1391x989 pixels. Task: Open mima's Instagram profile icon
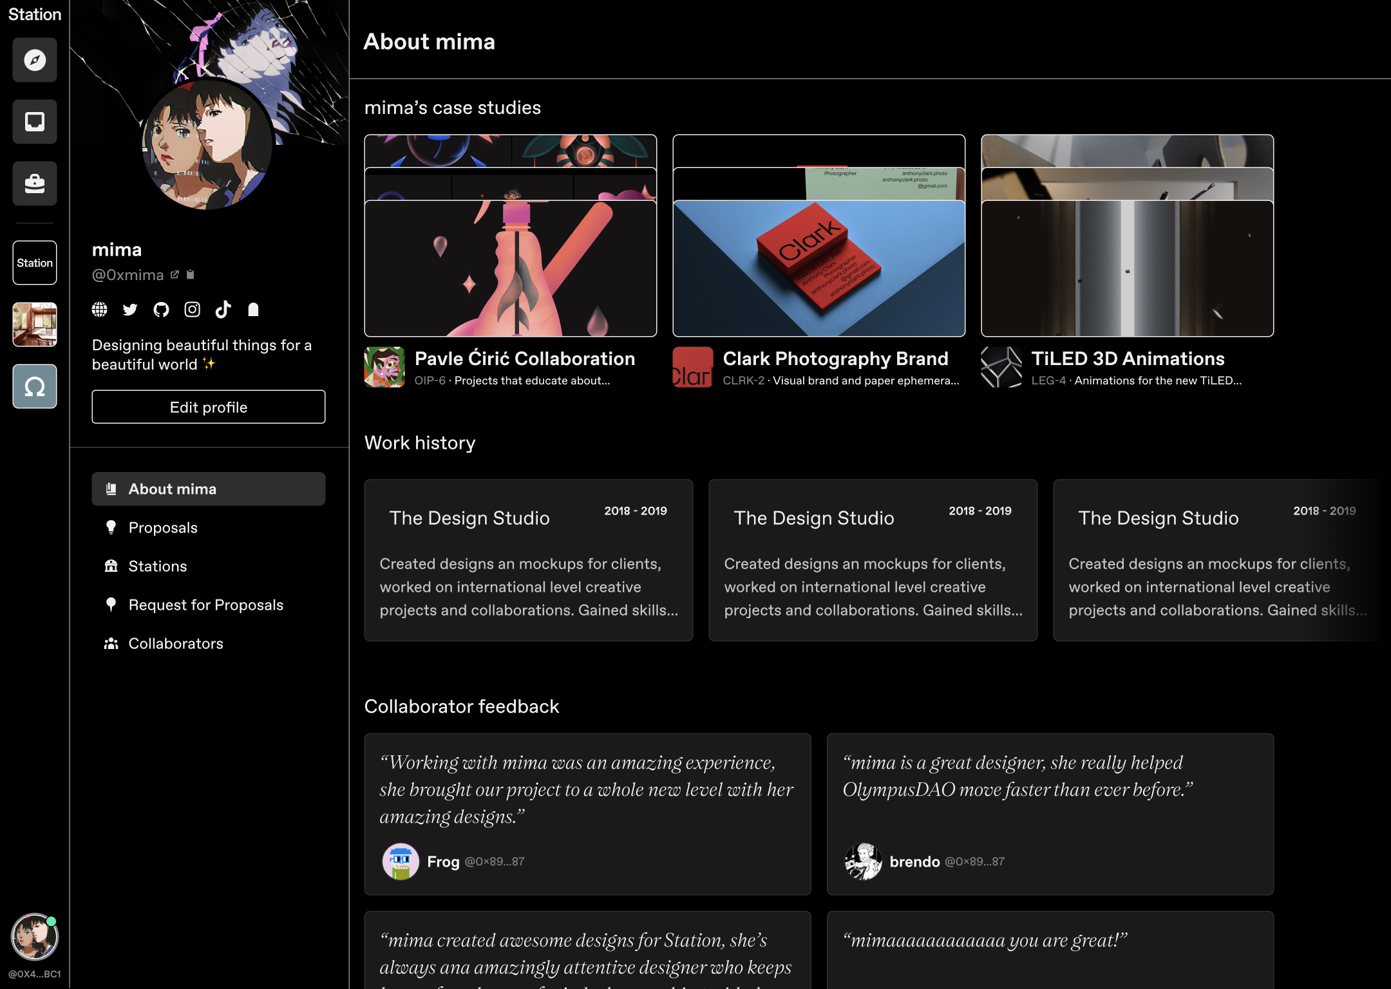192,310
